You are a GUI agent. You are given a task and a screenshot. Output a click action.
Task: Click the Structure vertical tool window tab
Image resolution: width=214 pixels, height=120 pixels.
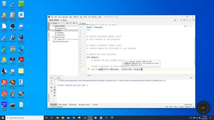[x=49, y=36]
